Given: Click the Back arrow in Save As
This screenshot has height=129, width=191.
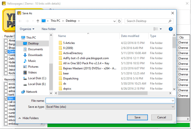Looking at the screenshot, I should [x=20, y=21].
